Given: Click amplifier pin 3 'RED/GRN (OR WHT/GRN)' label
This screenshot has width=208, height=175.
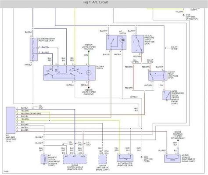Looking at the screenshot, I should click(31, 114).
